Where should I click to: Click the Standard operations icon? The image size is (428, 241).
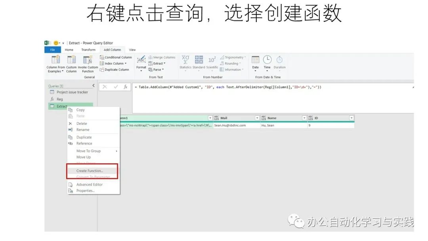pos(199,59)
